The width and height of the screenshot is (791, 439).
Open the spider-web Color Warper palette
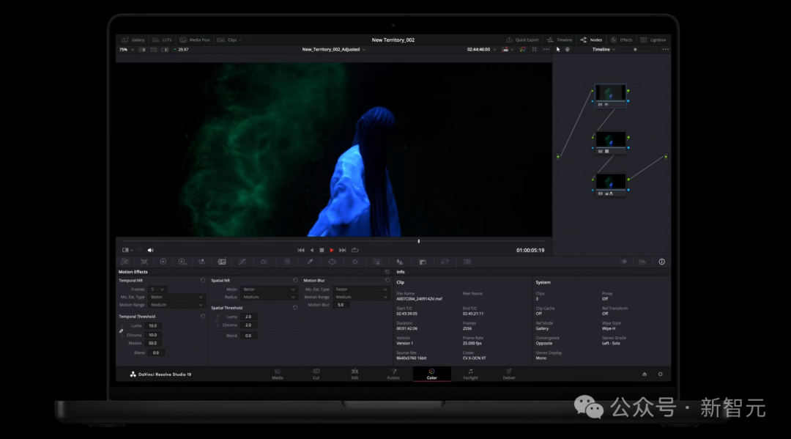coord(287,262)
